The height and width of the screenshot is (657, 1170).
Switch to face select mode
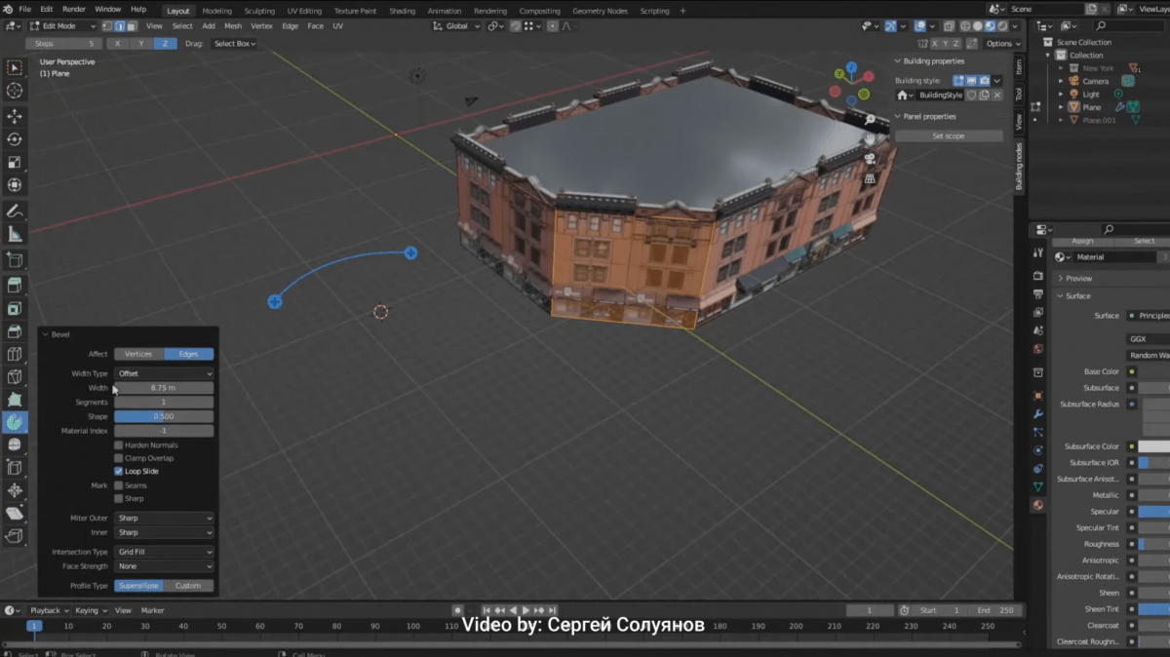(132, 26)
